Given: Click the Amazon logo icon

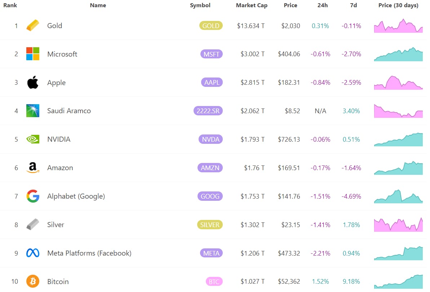Looking at the screenshot, I should pyautogui.click(x=33, y=168).
